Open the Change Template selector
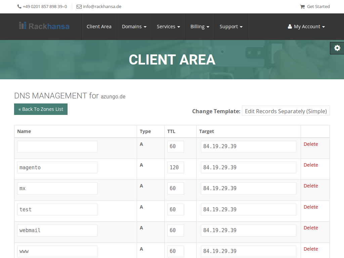This screenshot has width=344, height=258. click(x=286, y=111)
